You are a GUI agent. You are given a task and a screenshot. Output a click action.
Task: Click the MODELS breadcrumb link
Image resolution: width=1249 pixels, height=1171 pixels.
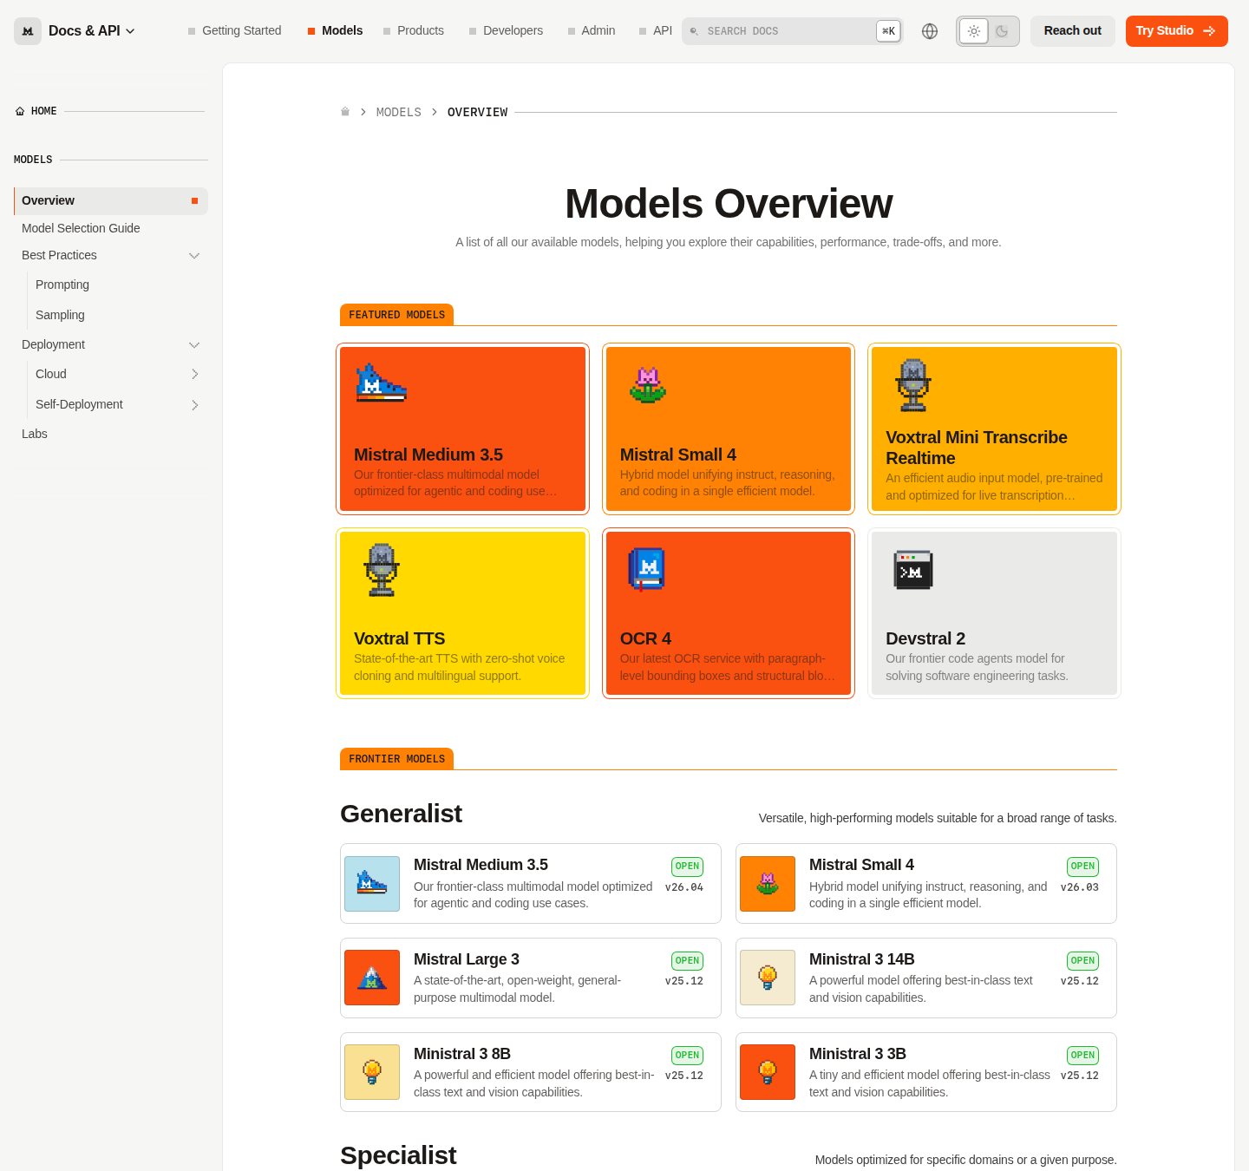coord(399,113)
